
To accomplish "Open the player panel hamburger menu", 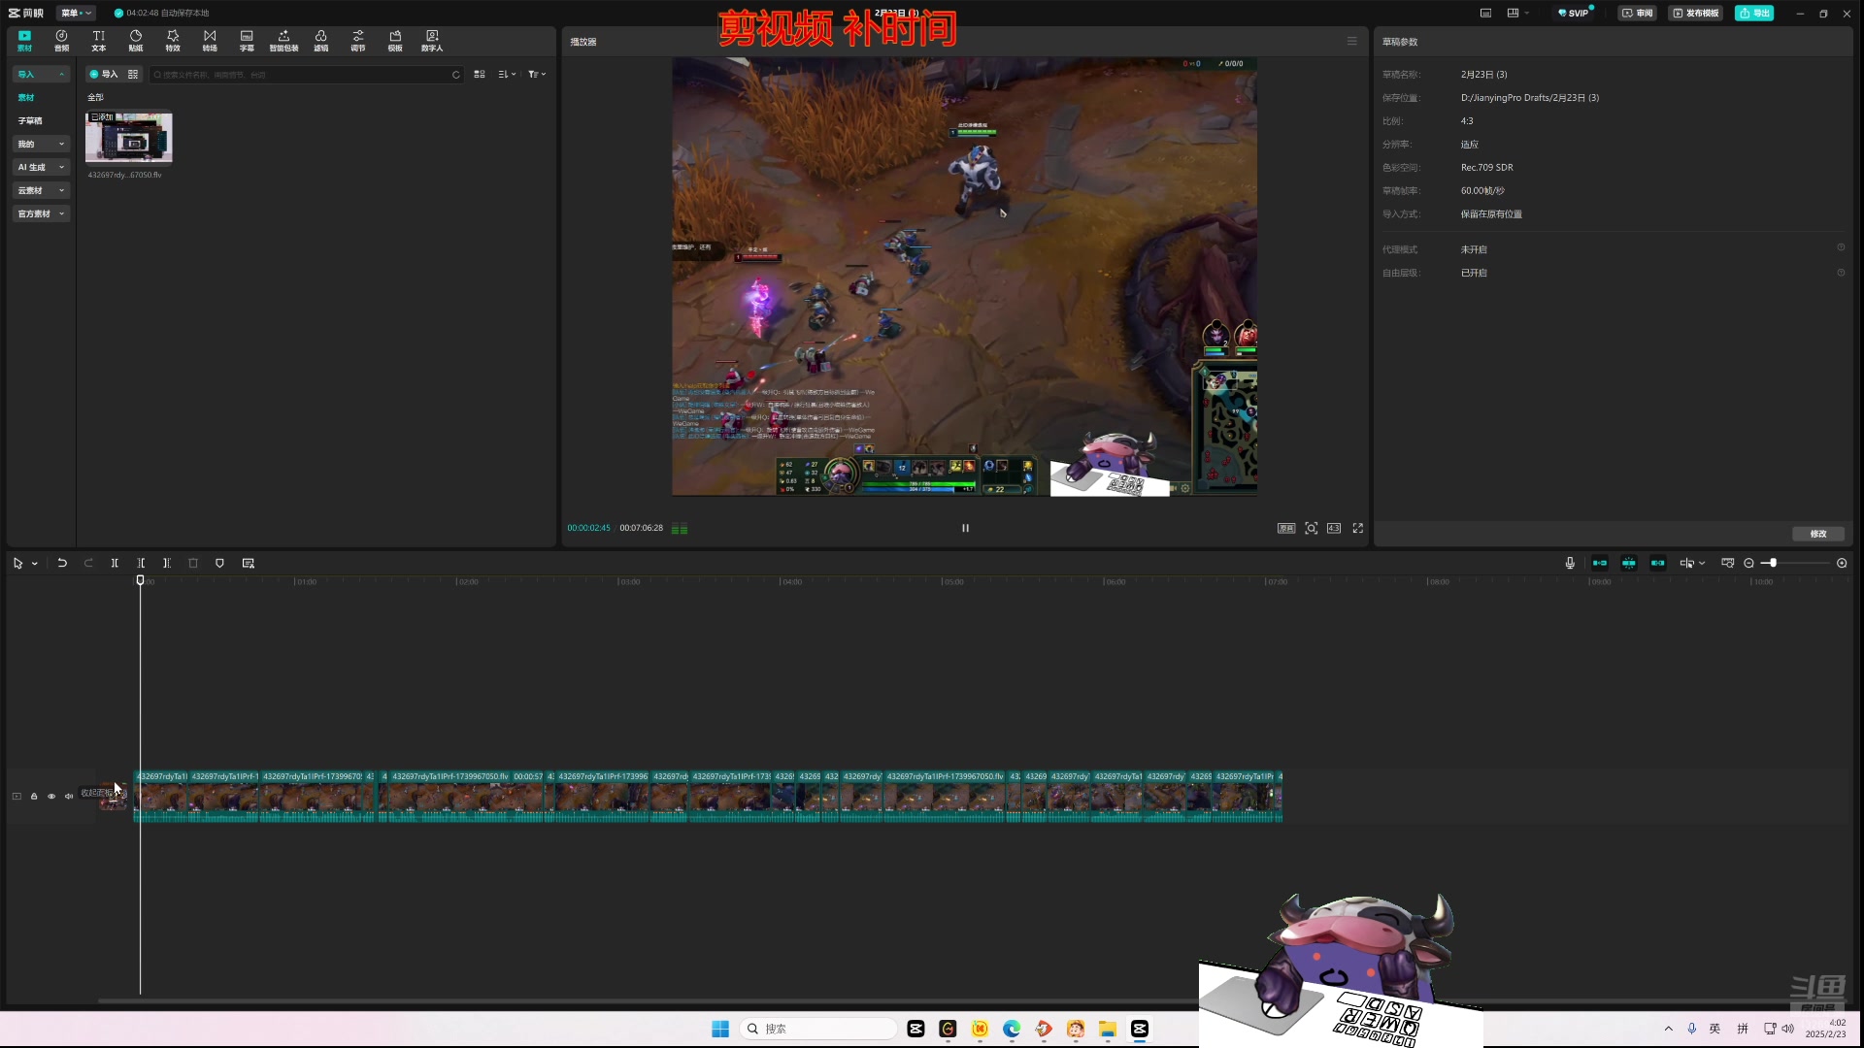I will [x=1351, y=41].
